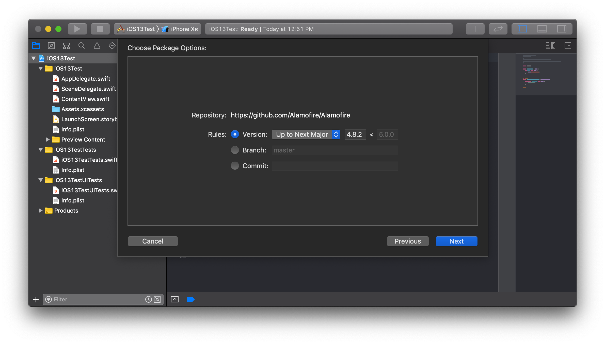Filter by source control status
Viewport: 605px width, 344px height.
(x=157, y=299)
